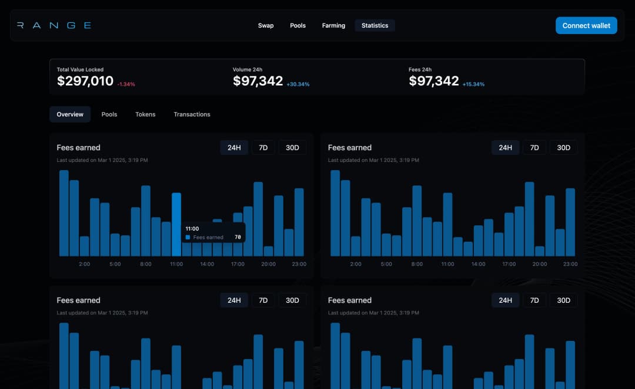Choose 24H on top-right Fees earned chart
The height and width of the screenshot is (389, 635).
[505, 148]
